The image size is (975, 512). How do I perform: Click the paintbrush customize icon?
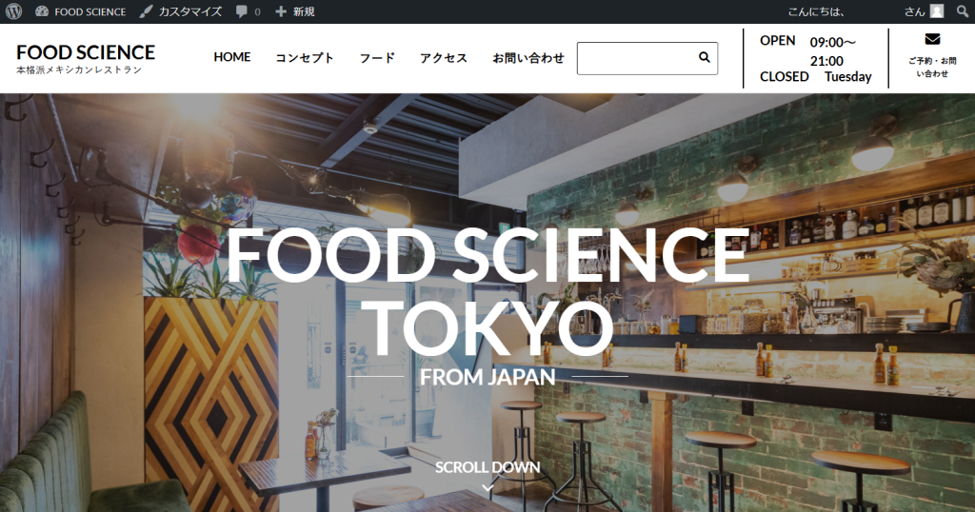(x=146, y=11)
